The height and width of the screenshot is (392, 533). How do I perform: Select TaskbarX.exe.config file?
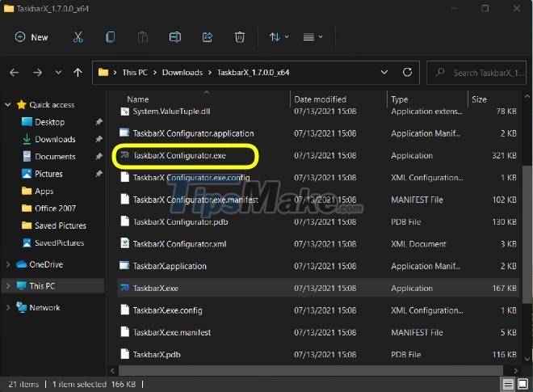[x=167, y=310]
